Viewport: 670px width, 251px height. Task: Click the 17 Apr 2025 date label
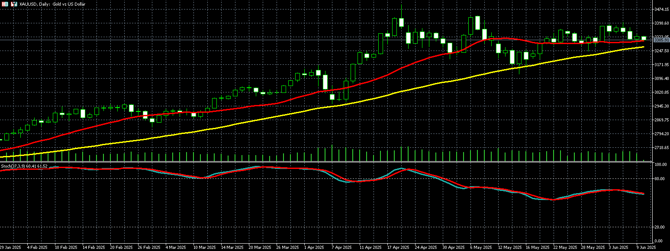[x=398, y=248]
